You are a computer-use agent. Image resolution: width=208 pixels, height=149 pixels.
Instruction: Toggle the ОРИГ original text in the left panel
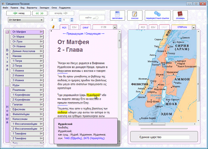[x=85, y=27]
